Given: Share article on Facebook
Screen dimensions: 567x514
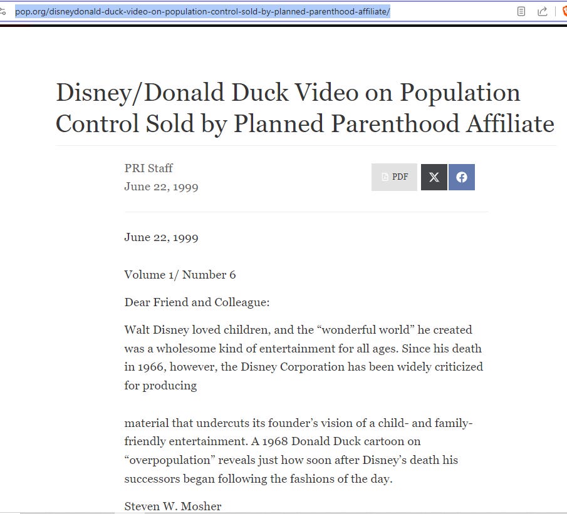Looking at the screenshot, I should tap(461, 177).
